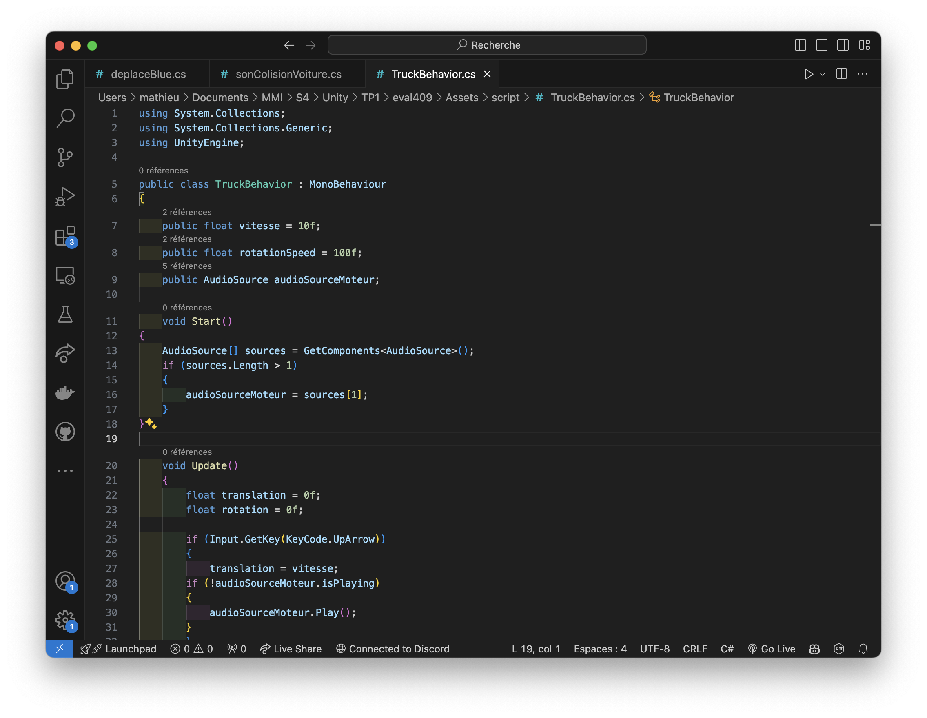Open the Documents breadcrumb item
This screenshot has height=718, width=927.
(220, 98)
